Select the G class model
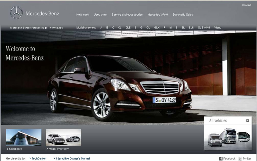 tap(141, 28)
